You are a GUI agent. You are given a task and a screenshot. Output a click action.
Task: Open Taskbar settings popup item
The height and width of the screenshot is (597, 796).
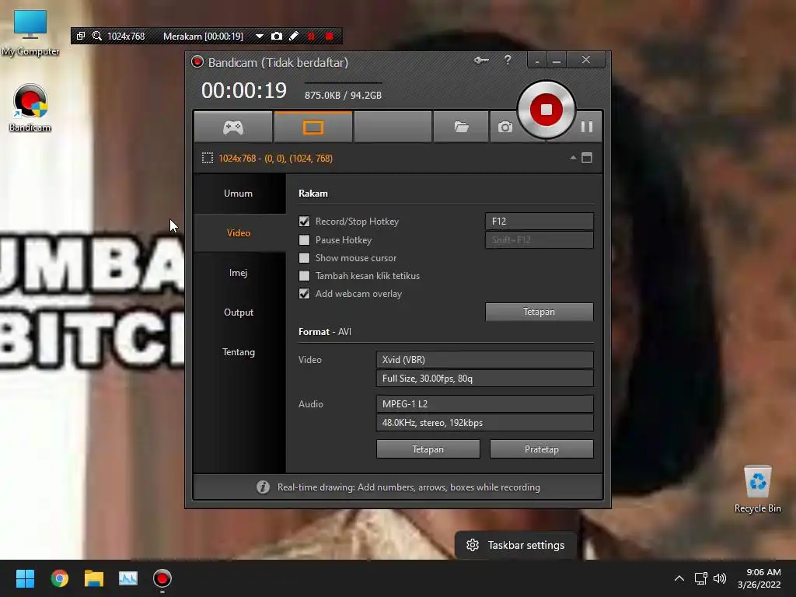[516, 545]
